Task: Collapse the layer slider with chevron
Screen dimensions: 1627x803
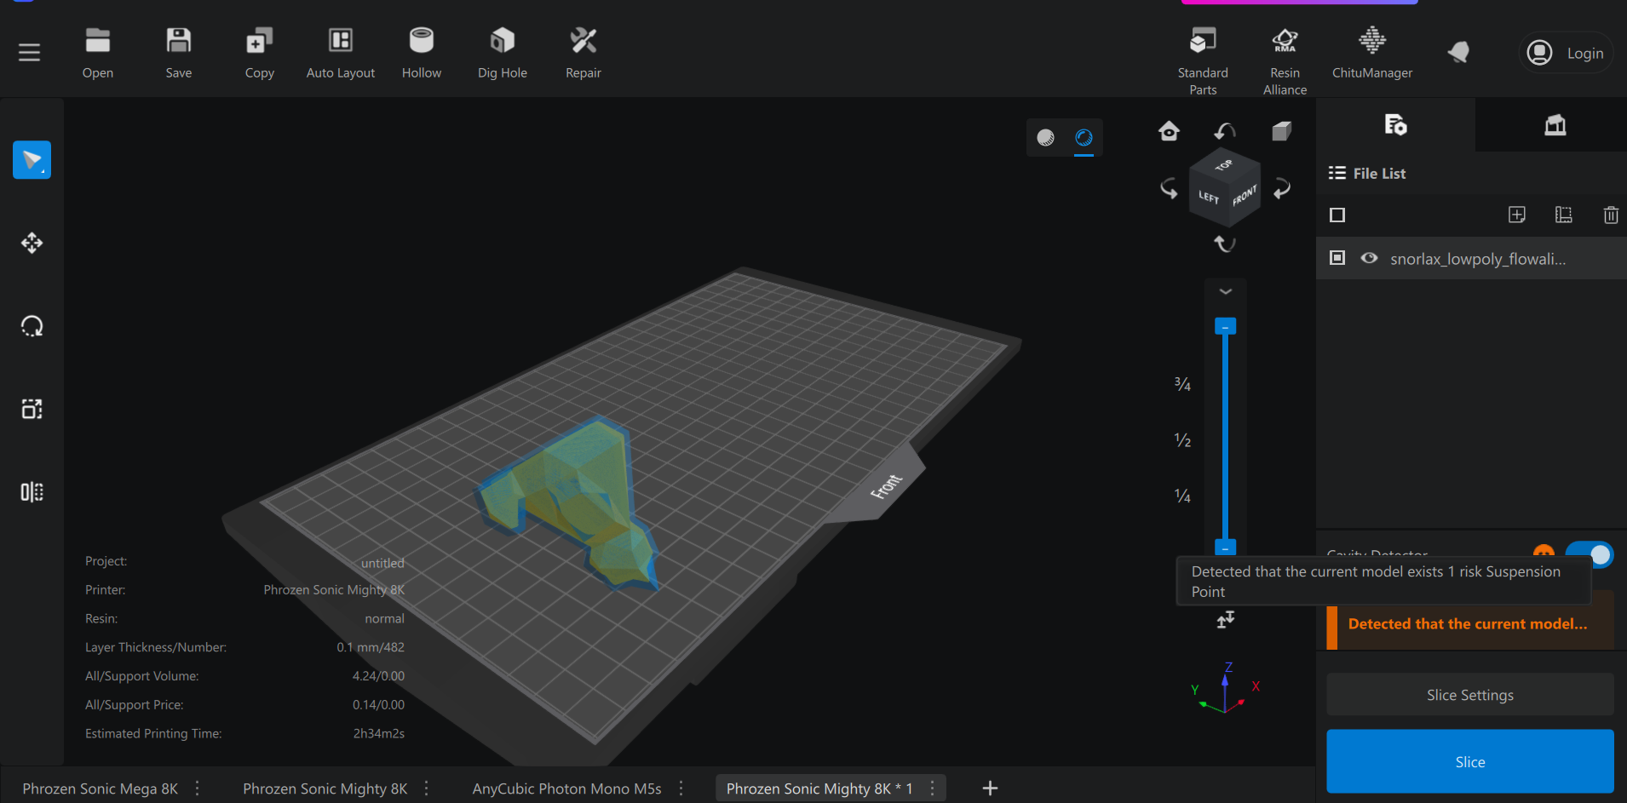Action: point(1226,291)
